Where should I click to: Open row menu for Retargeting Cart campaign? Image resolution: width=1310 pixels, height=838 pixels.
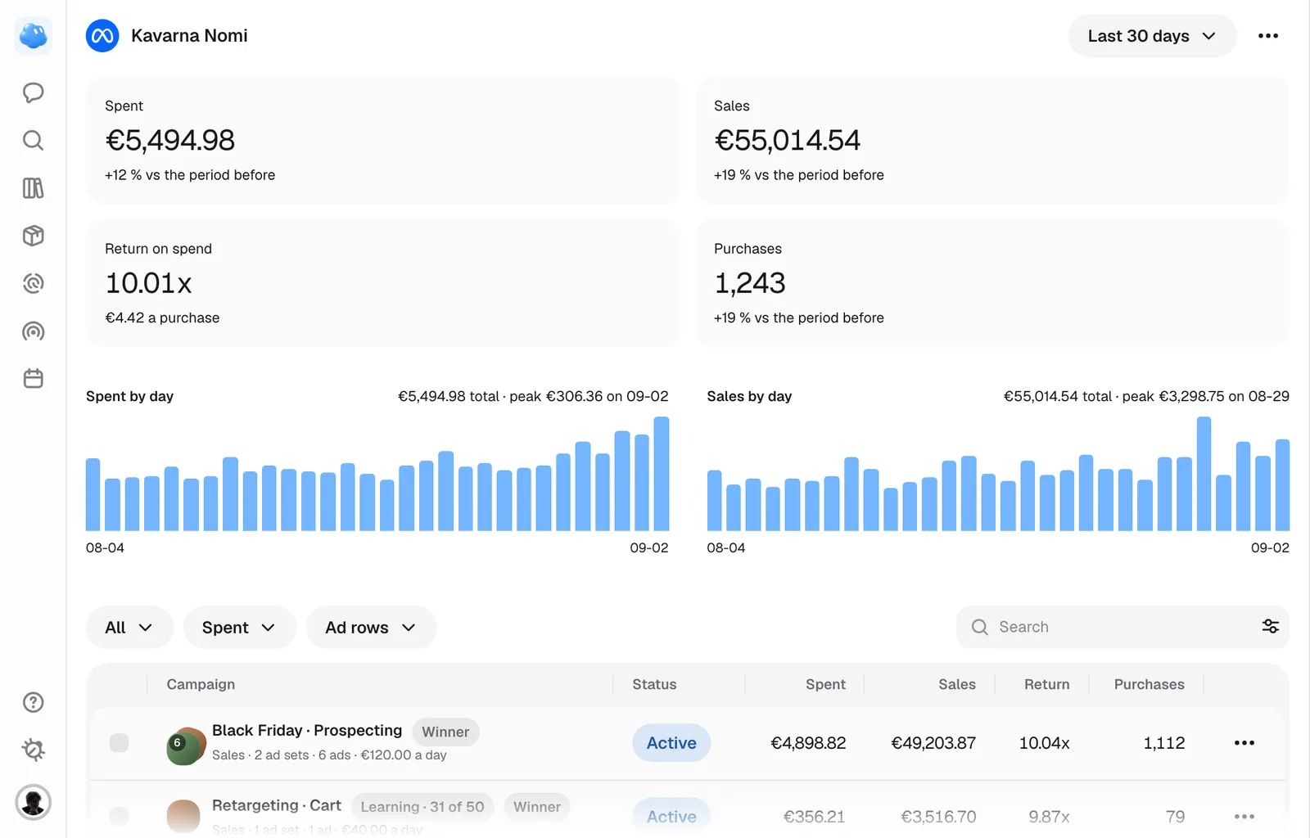coord(1244,817)
